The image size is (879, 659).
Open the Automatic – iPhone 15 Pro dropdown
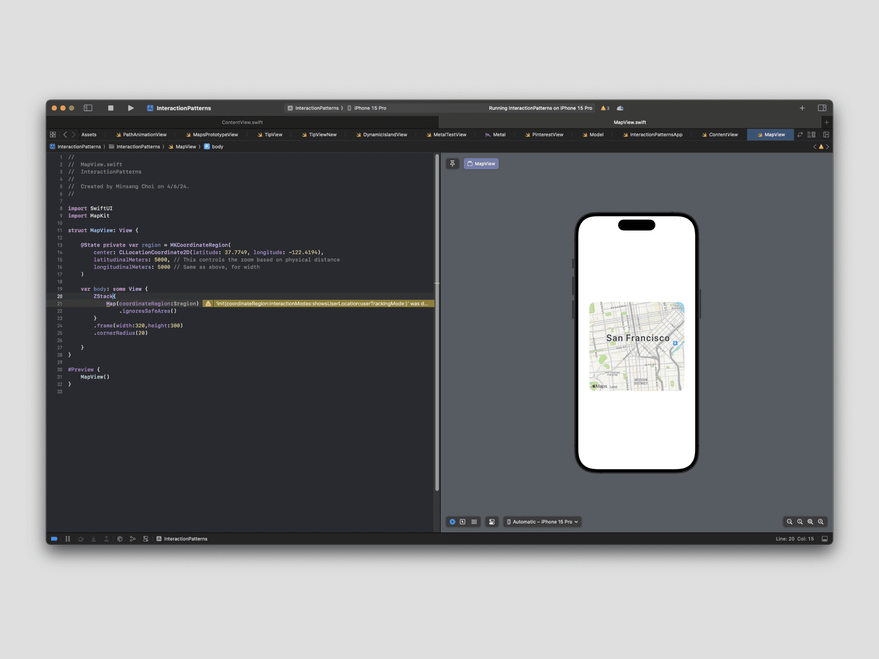point(542,522)
